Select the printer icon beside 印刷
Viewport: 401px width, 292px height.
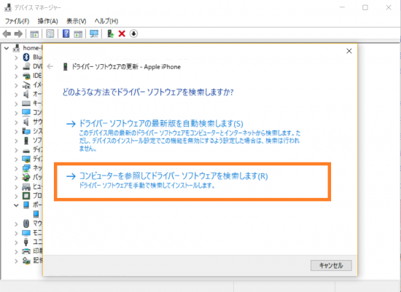pos(26,251)
